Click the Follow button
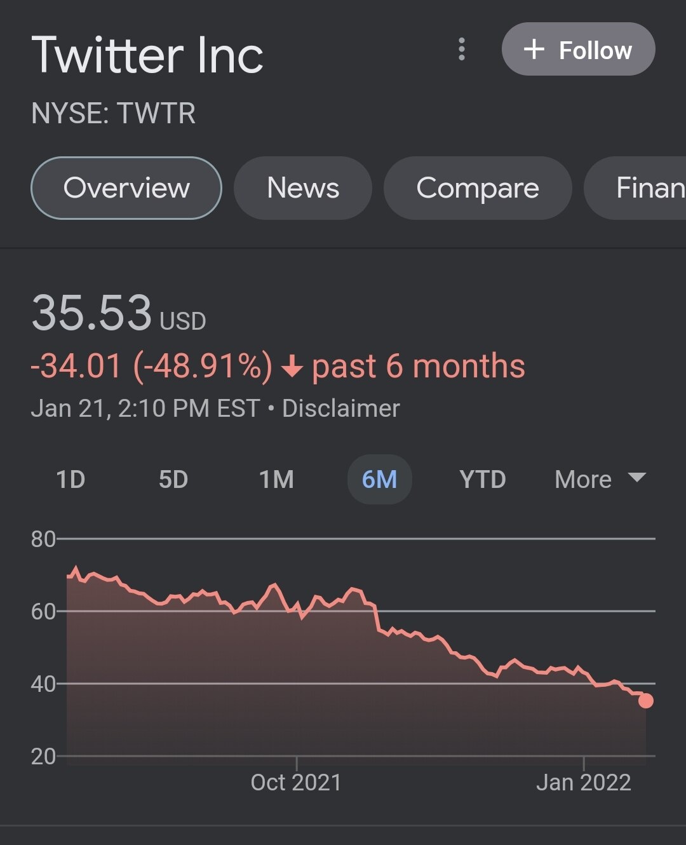This screenshot has height=845, width=686. click(578, 50)
